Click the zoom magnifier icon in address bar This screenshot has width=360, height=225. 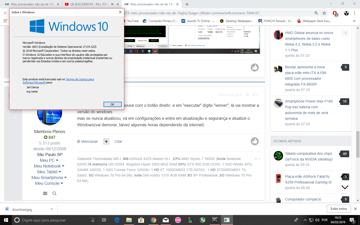316,13
